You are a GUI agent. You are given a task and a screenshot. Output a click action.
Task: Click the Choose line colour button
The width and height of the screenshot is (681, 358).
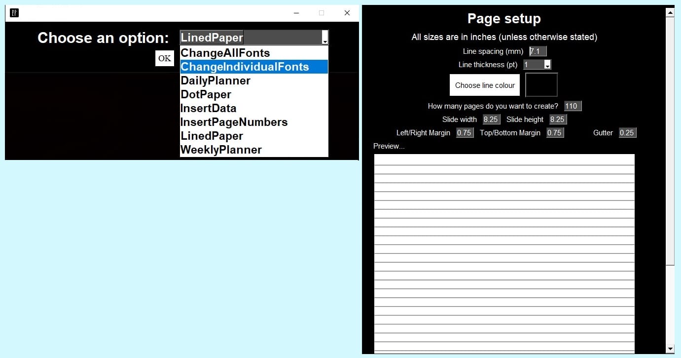coord(485,85)
